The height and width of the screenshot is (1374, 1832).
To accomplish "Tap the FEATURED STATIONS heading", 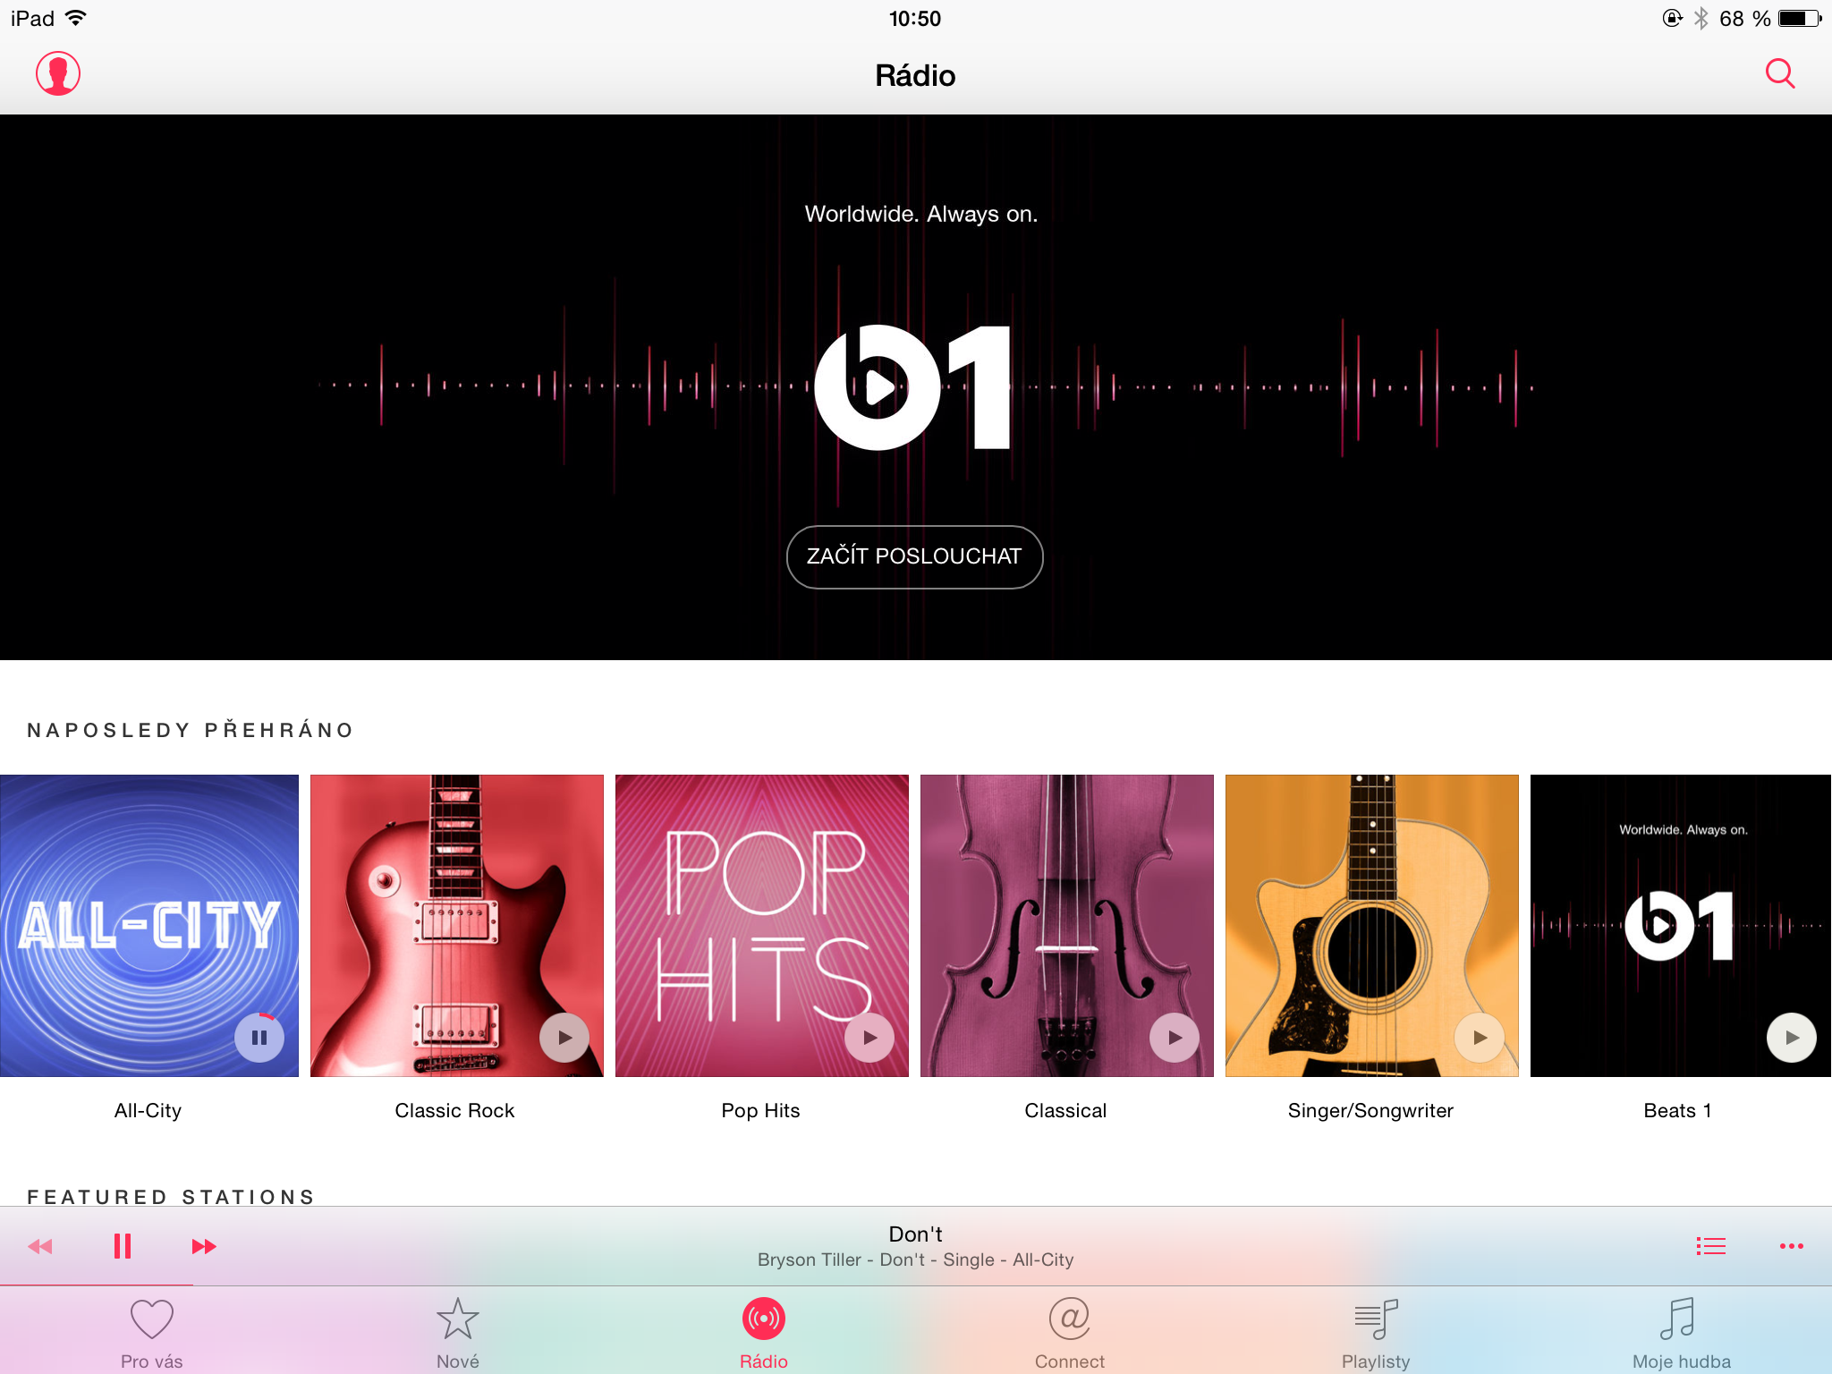I will click(x=171, y=1196).
